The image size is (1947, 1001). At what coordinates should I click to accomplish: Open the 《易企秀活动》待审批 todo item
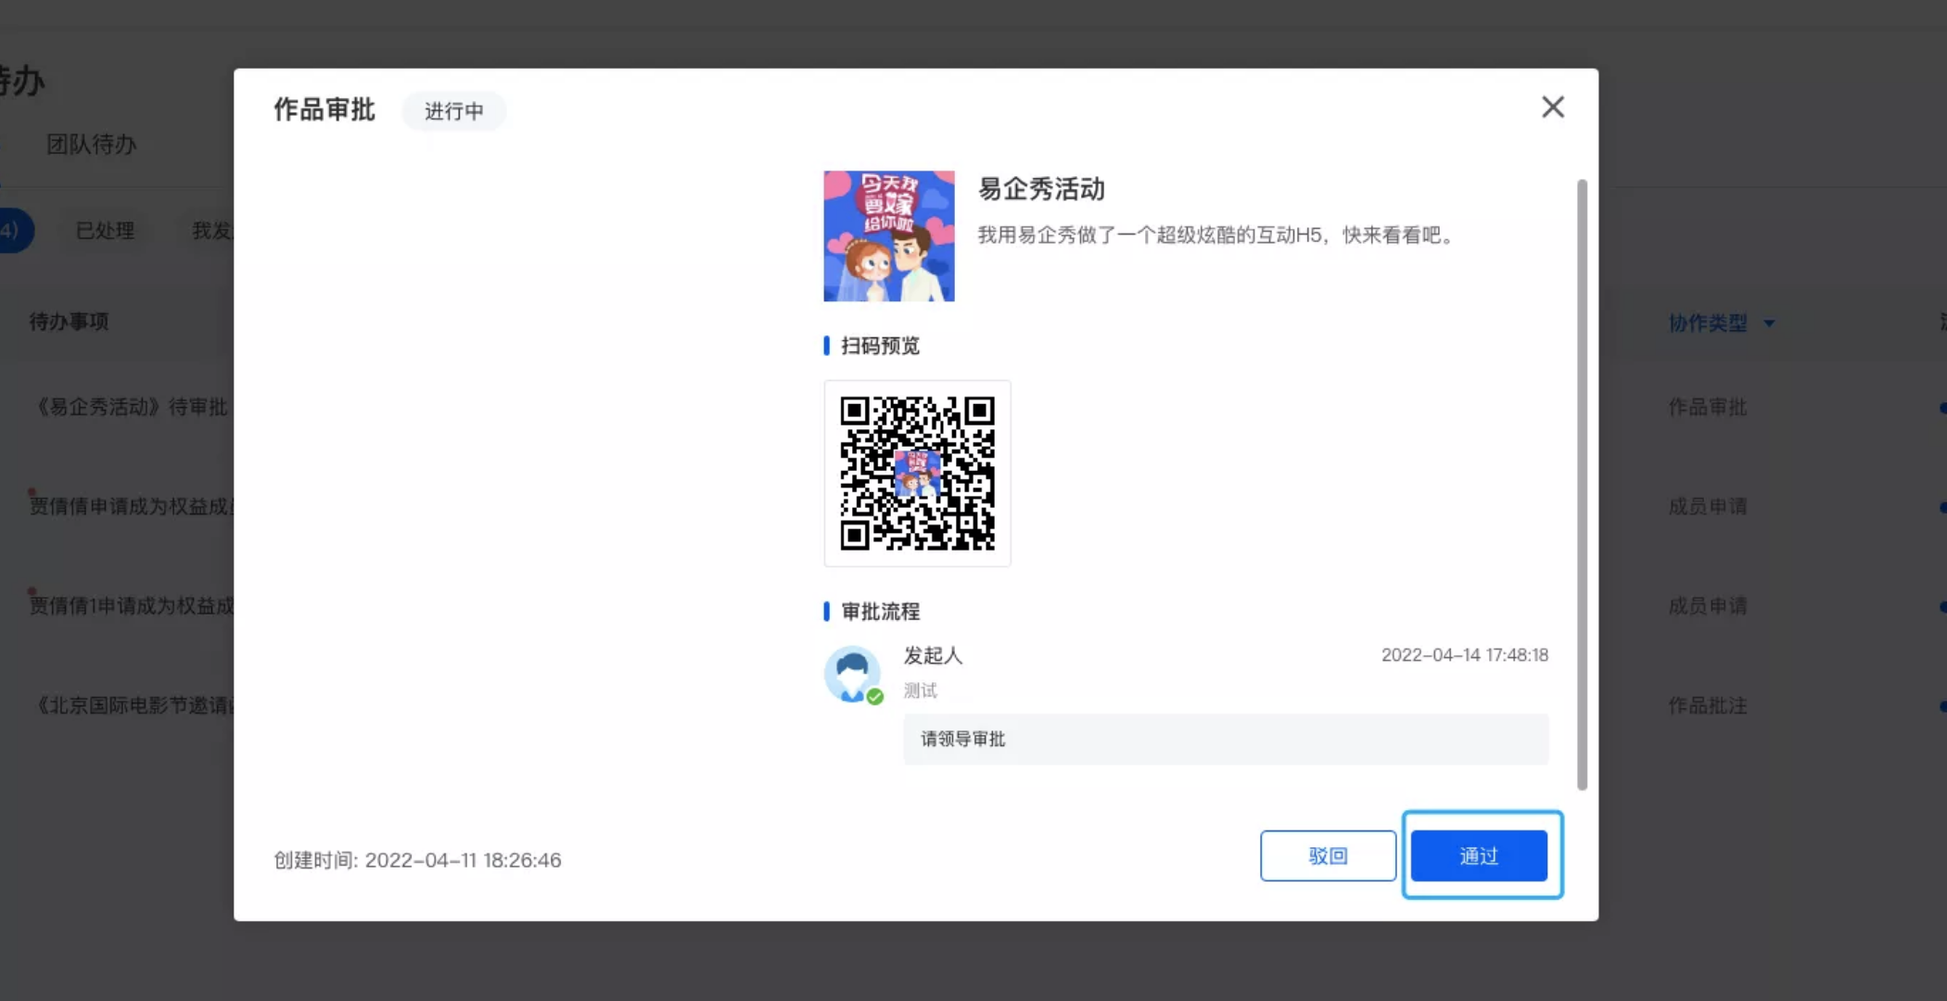[131, 407]
